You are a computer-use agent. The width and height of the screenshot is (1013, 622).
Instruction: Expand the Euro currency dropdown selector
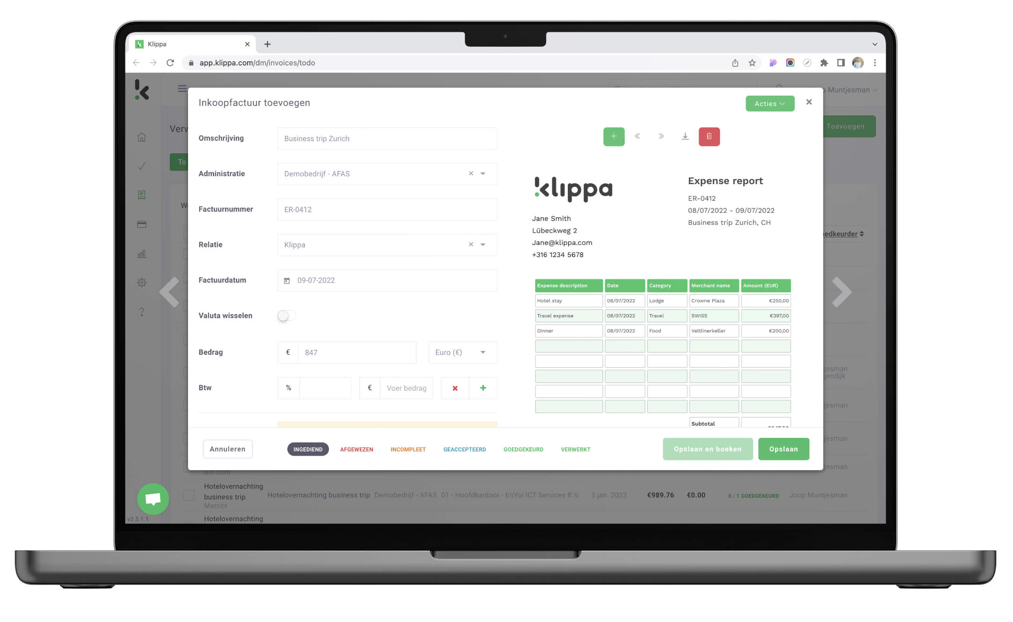point(483,352)
